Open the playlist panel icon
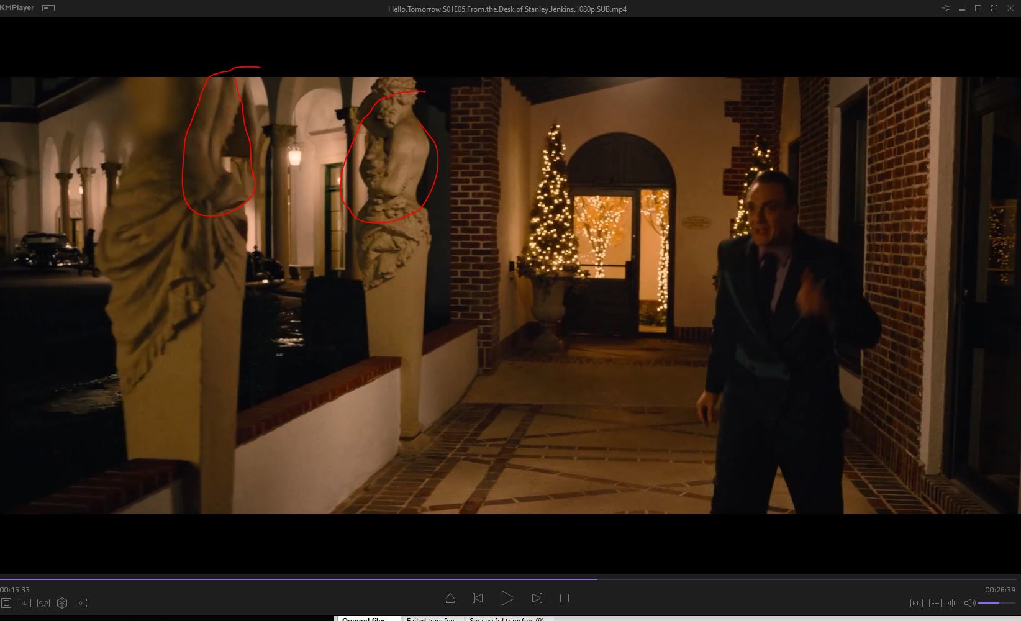Viewport: 1021px width, 621px height. pyautogui.click(x=6, y=603)
